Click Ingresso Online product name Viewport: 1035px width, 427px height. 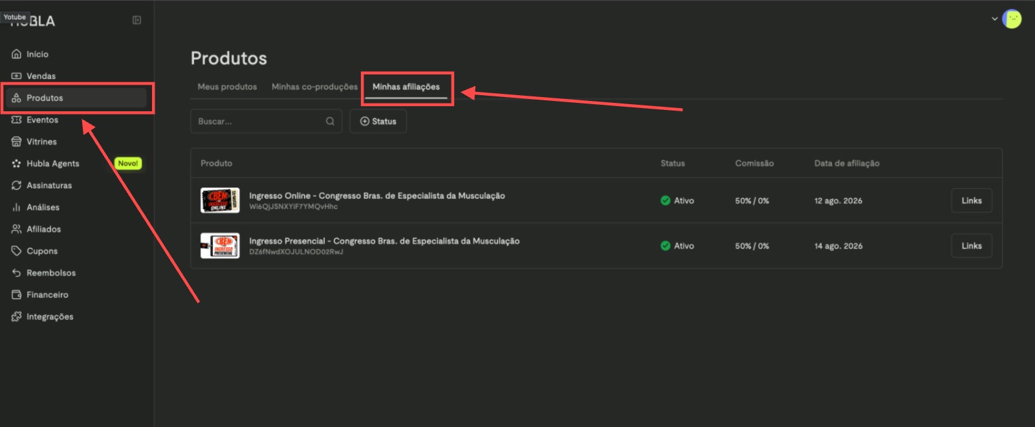point(377,195)
